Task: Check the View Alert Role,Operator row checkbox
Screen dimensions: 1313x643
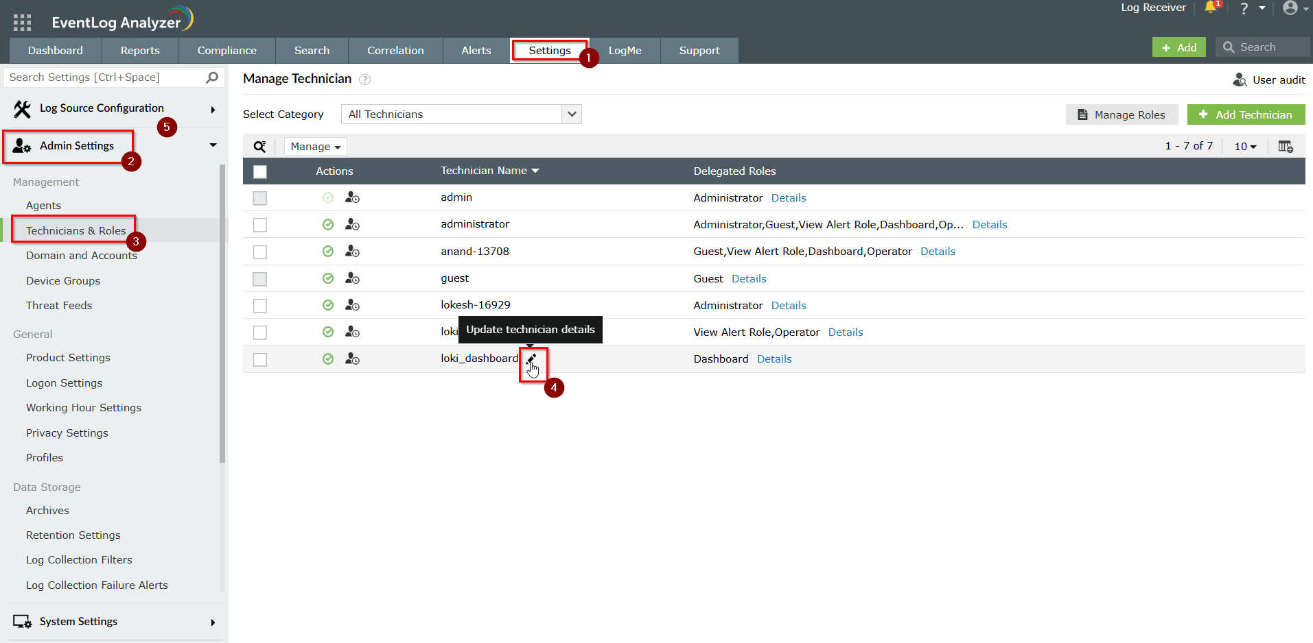Action: coord(259,332)
